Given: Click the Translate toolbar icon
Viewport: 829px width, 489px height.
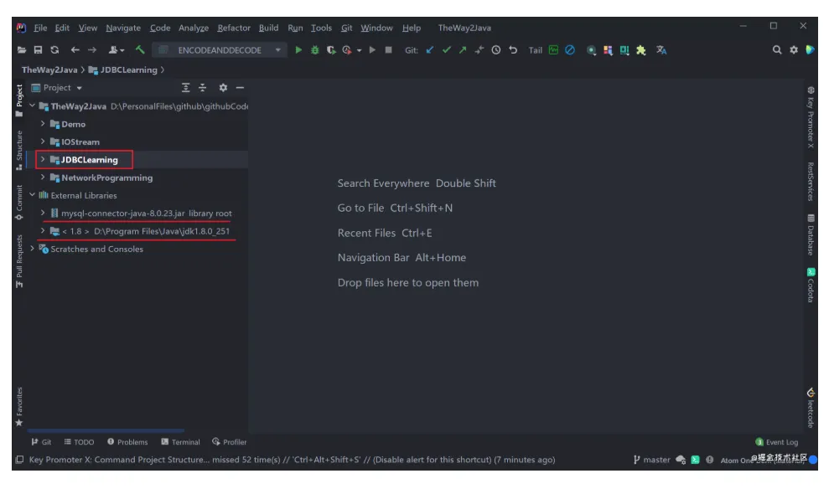Looking at the screenshot, I should tap(661, 50).
